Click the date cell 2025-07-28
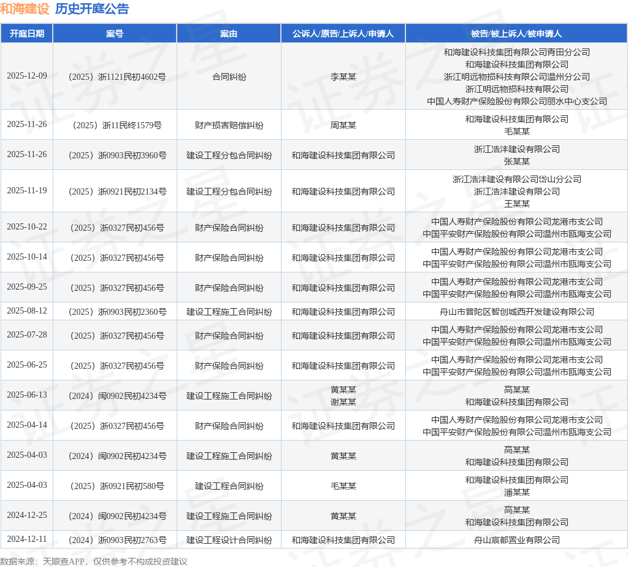Screen dimensions: 628x567 pos(27,334)
